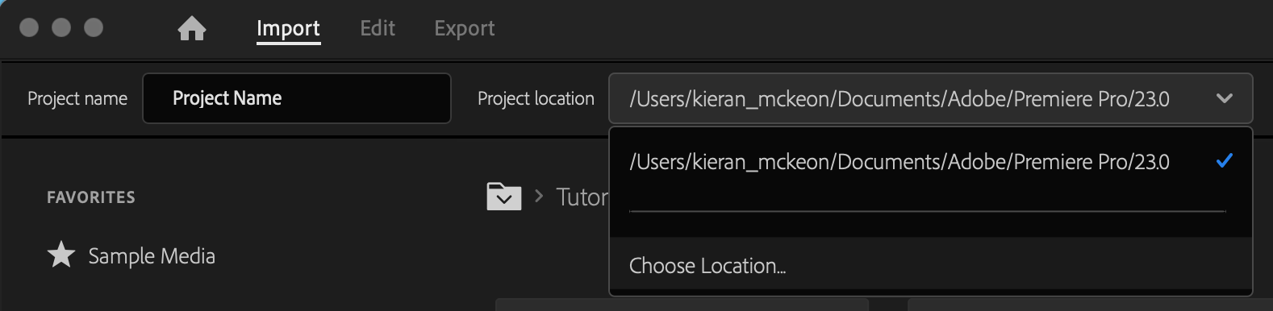This screenshot has height=311, width=1273.
Task: Close the window with the first traffic-light button
Action: click(x=29, y=27)
